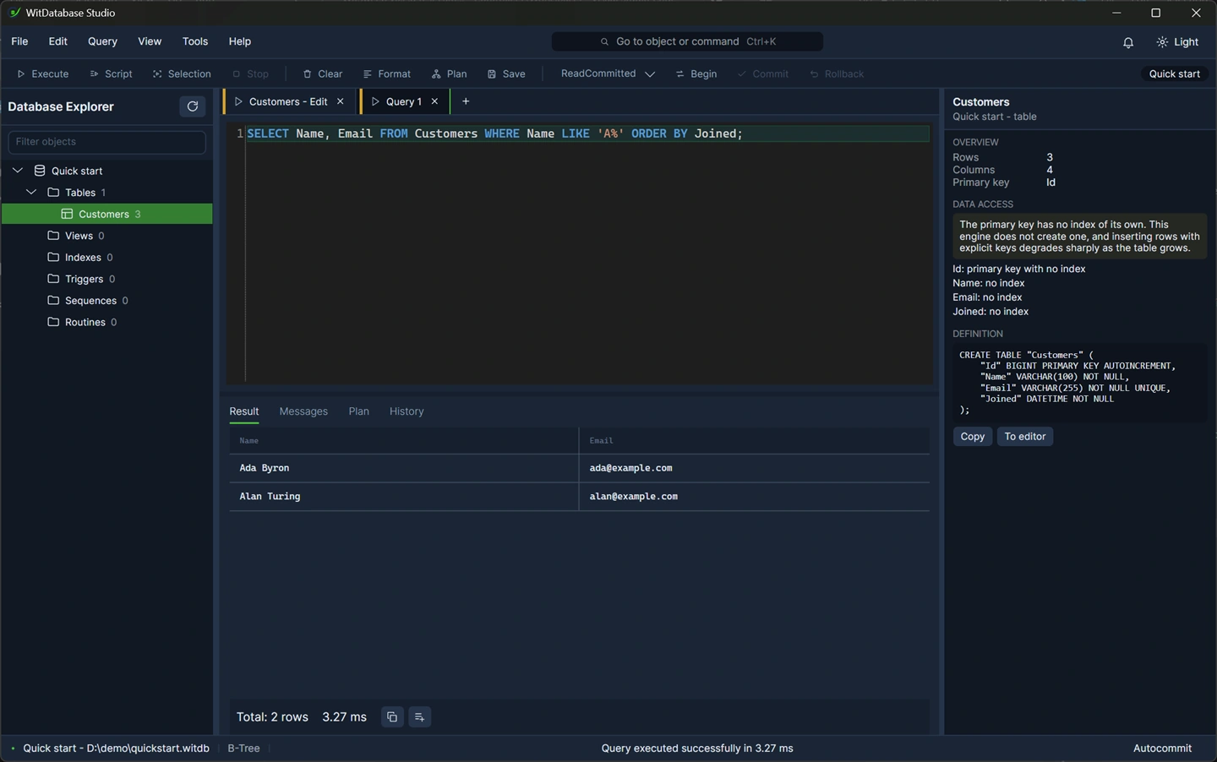The height and width of the screenshot is (762, 1217).
Task: Begin a new transaction
Action: click(x=696, y=74)
